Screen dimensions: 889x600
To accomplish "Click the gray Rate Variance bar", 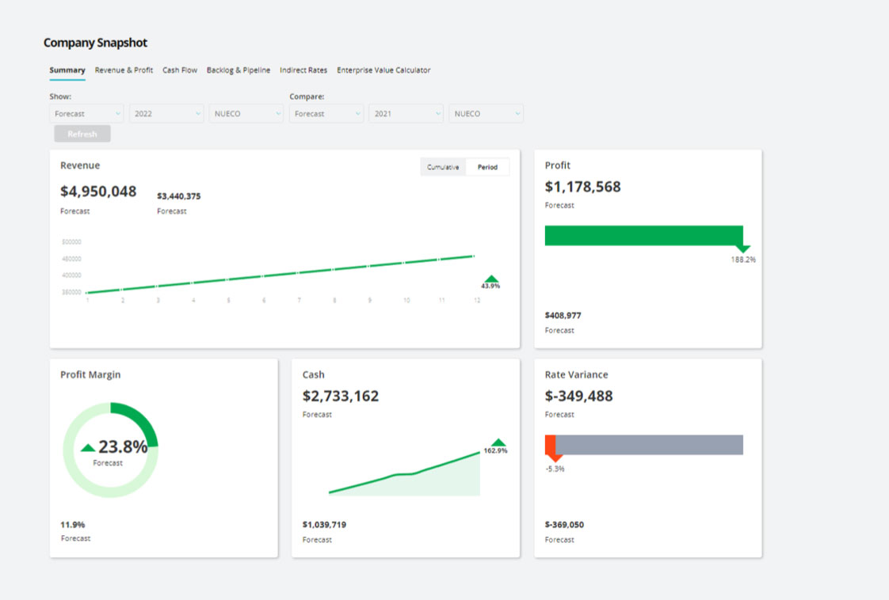I will coord(650,445).
